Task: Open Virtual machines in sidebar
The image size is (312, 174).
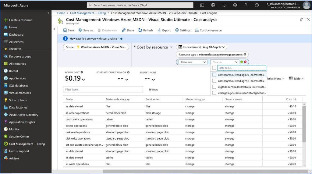Action: [x=20, y=93]
